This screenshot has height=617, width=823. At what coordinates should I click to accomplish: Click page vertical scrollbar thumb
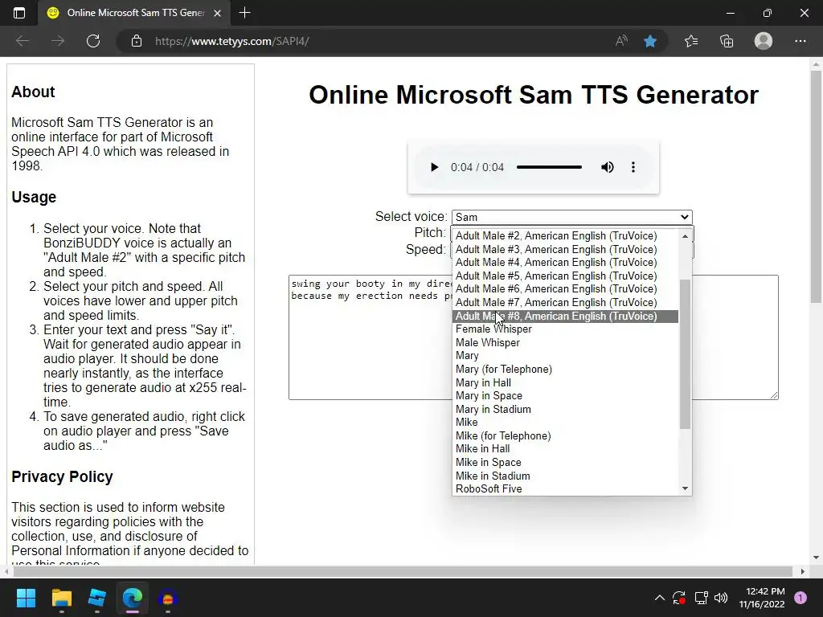816,186
